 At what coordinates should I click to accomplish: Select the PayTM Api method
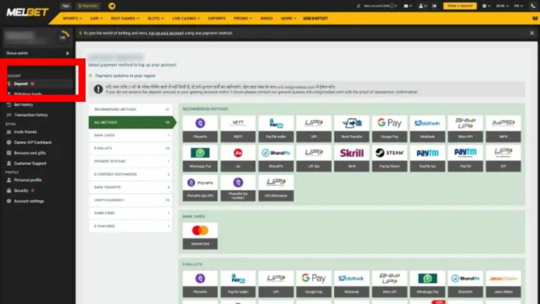[x=427, y=158]
